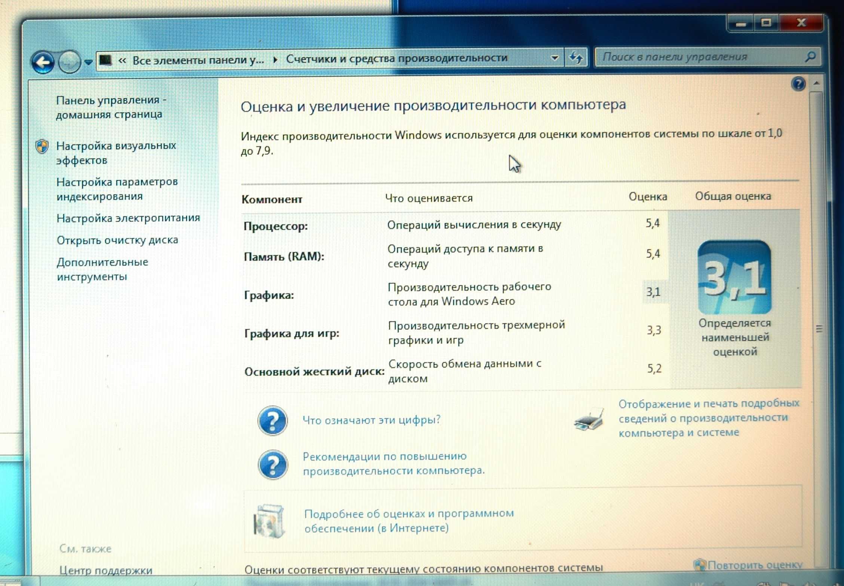Open the breadcrumb arrow before 'Счетчики и средства'

pyautogui.click(x=275, y=59)
